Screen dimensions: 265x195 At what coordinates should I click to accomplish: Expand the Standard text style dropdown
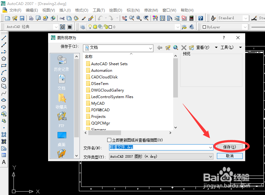246,18
